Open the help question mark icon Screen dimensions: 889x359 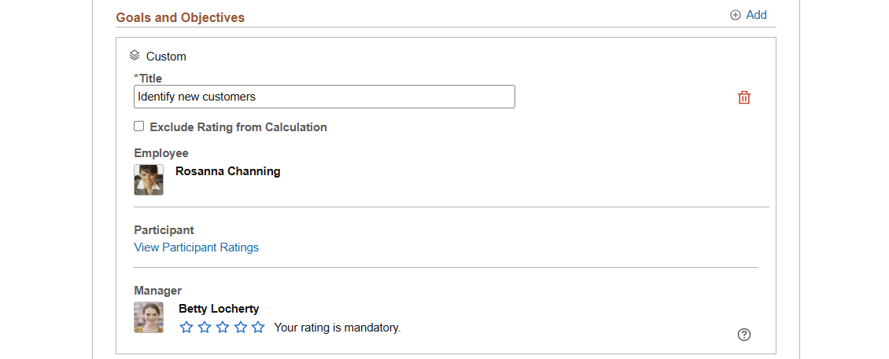[744, 335]
